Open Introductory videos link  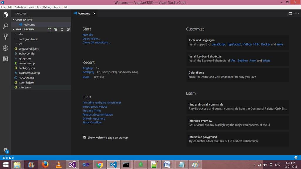point(95,107)
